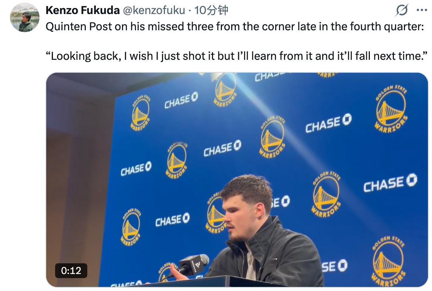432x291 pixels.
Task: Click the speaker's hair in the video
Action: point(249,189)
